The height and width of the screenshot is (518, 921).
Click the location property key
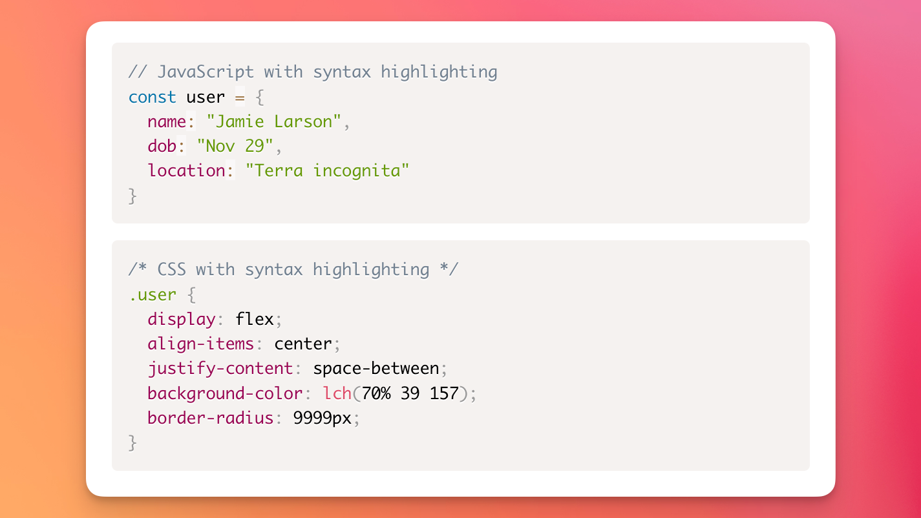(x=186, y=171)
